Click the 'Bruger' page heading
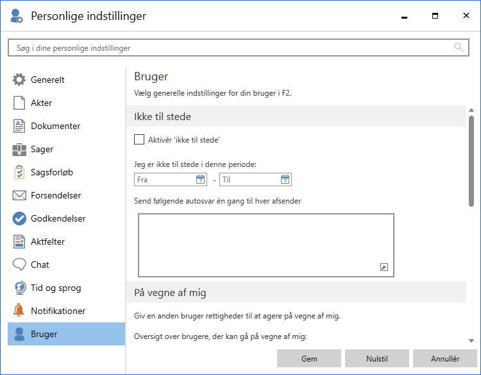The width and height of the screenshot is (481, 375). pos(151,76)
